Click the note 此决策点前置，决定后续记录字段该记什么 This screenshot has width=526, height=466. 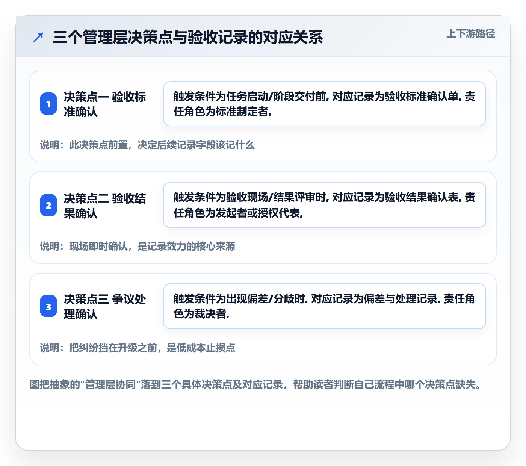(147, 145)
